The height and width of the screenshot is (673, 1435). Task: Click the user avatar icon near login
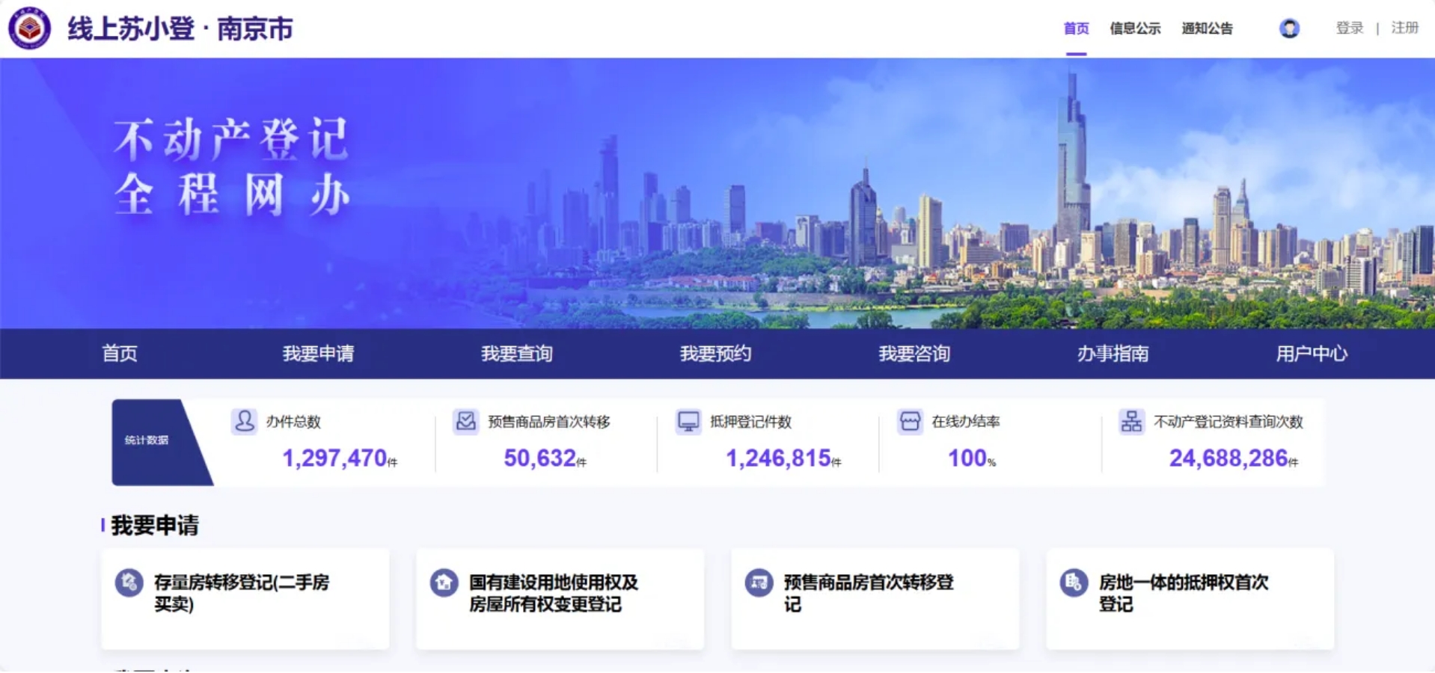[x=1289, y=28]
